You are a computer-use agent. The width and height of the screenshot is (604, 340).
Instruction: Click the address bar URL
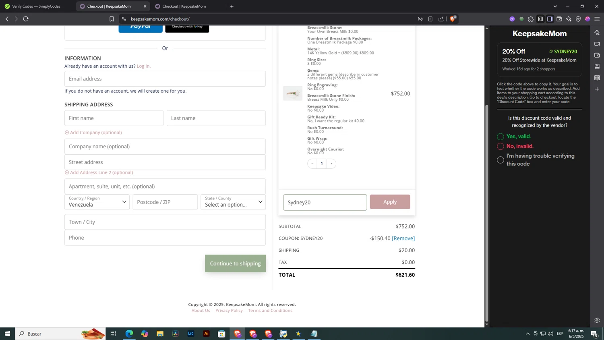coord(160,19)
